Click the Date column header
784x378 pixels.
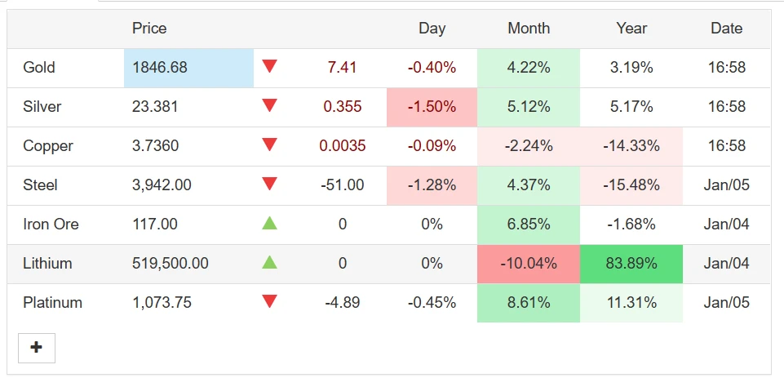tap(727, 28)
